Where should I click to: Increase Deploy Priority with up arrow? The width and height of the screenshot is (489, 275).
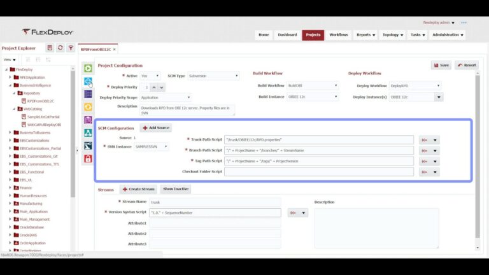(153, 87)
